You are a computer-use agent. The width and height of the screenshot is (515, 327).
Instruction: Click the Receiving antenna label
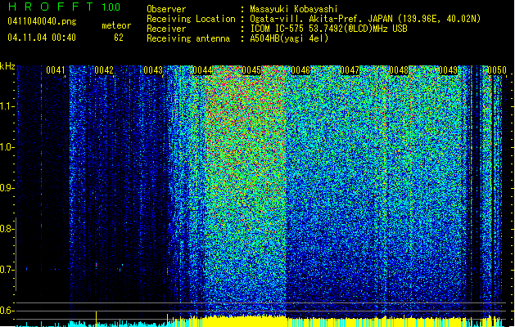click(x=188, y=38)
